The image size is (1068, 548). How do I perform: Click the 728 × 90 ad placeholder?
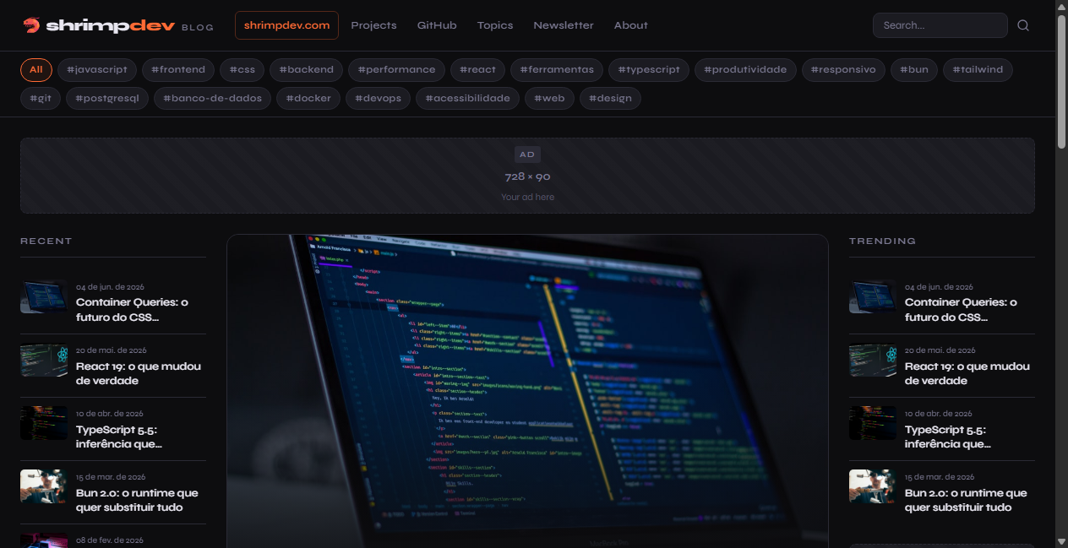(527, 176)
